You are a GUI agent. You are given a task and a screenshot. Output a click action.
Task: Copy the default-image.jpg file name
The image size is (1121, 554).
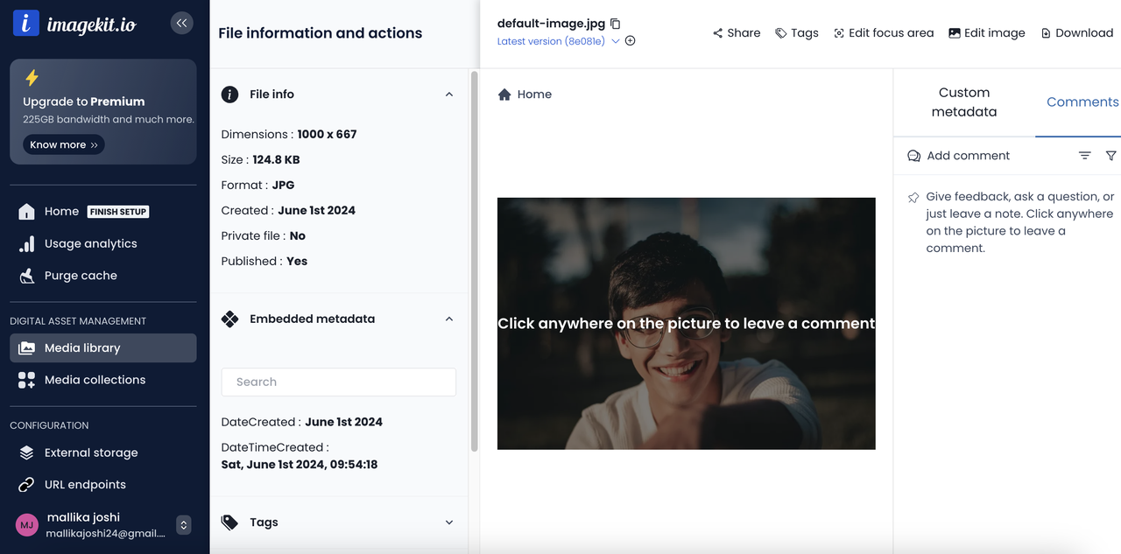[x=616, y=24]
